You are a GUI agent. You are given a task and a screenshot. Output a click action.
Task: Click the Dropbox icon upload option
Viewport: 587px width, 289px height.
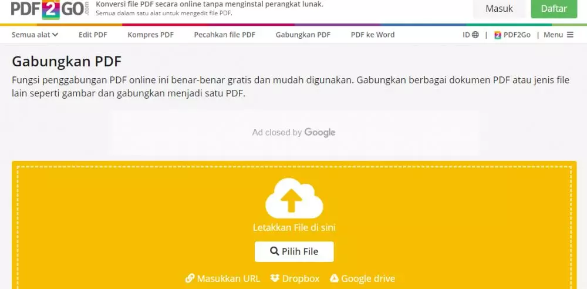275,278
